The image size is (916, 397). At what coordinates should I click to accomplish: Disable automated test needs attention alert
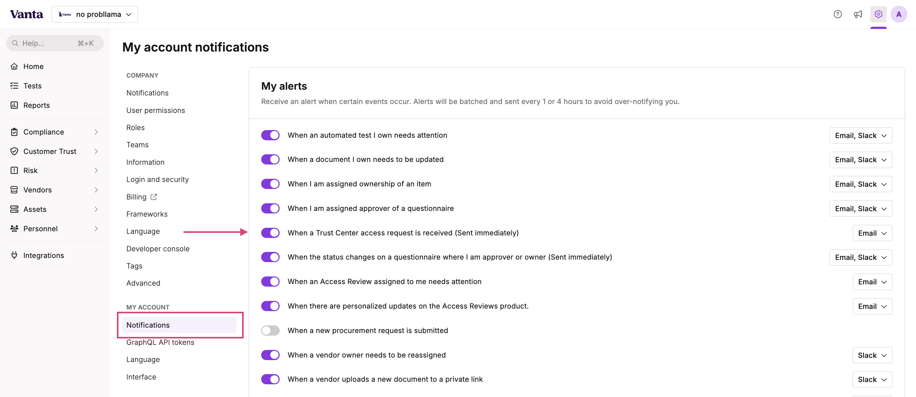[x=270, y=135]
